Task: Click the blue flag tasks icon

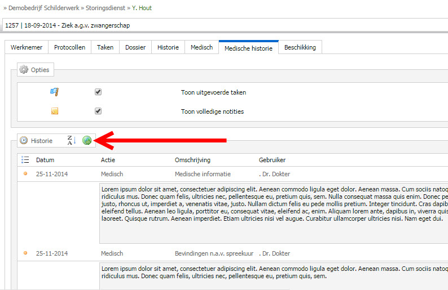Action: pos(54,92)
